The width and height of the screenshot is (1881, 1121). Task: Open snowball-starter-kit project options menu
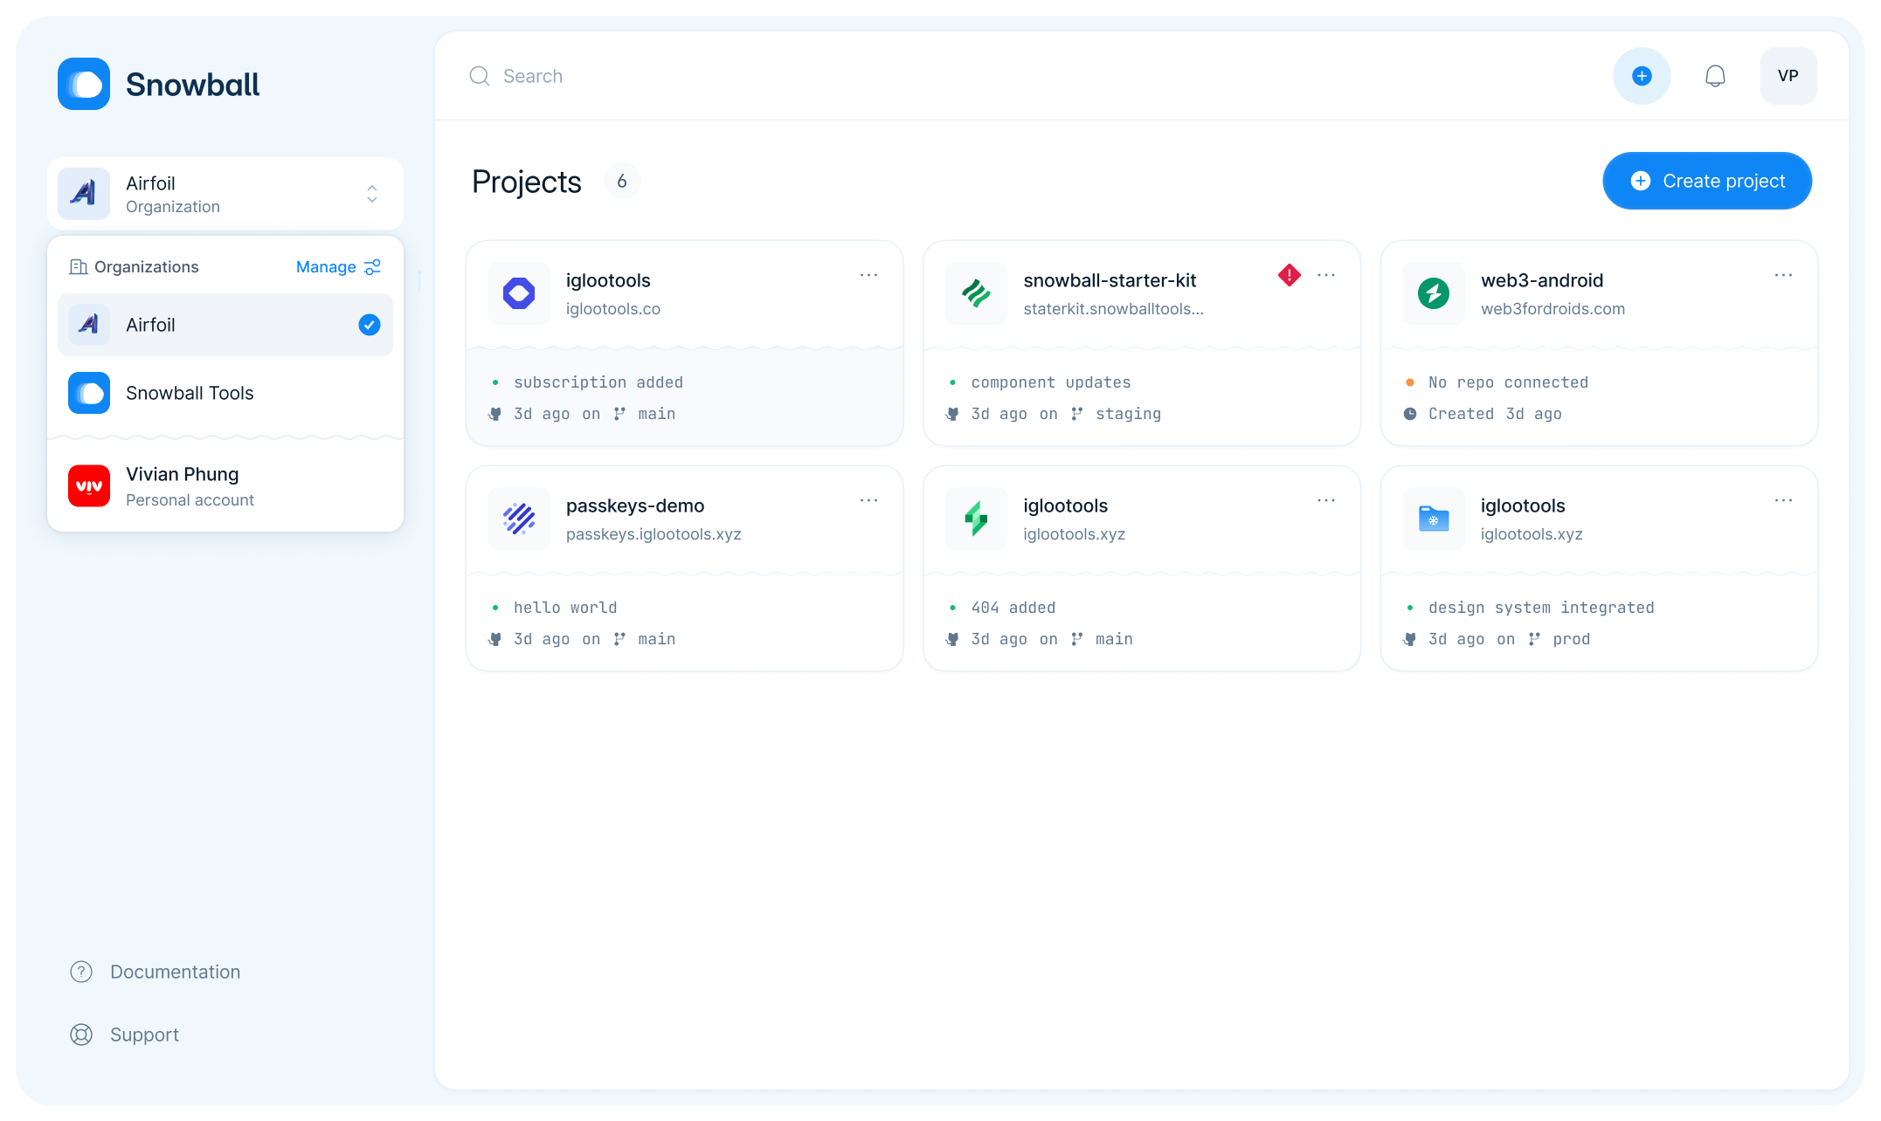[x=1327, y=276]
